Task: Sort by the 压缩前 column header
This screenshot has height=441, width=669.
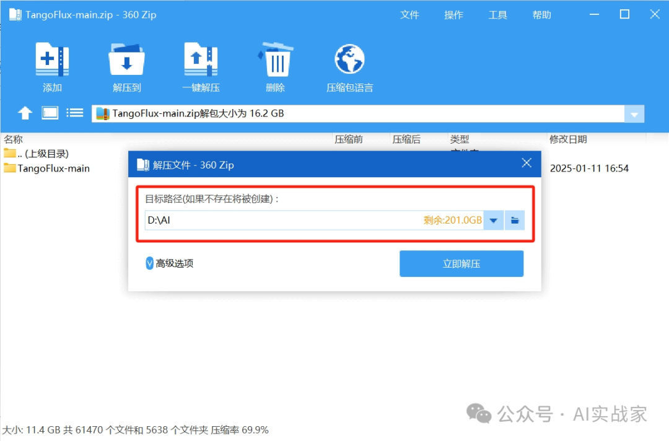Action: pos(349,139)
